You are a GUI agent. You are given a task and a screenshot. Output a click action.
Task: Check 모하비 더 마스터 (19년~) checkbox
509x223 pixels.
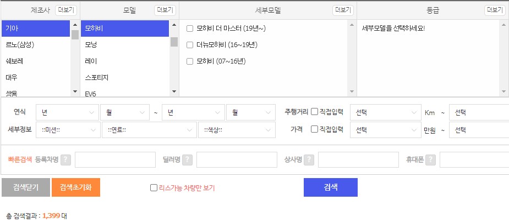[190, 28]
